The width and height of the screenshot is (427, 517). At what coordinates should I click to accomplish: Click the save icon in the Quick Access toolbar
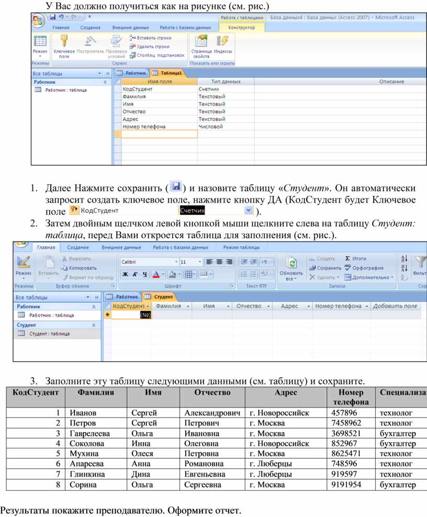point(52,17)
